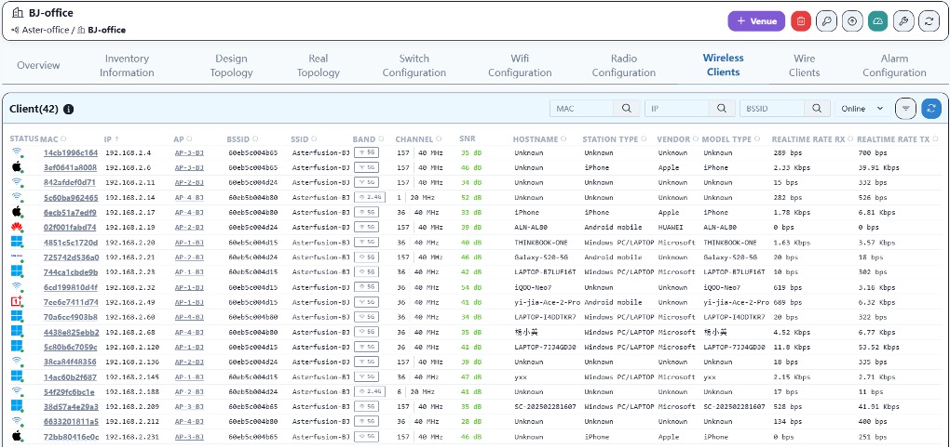Open MAC link 02f001fabd74
Viewport: 950px width, 448px height.
coord(70,228)
